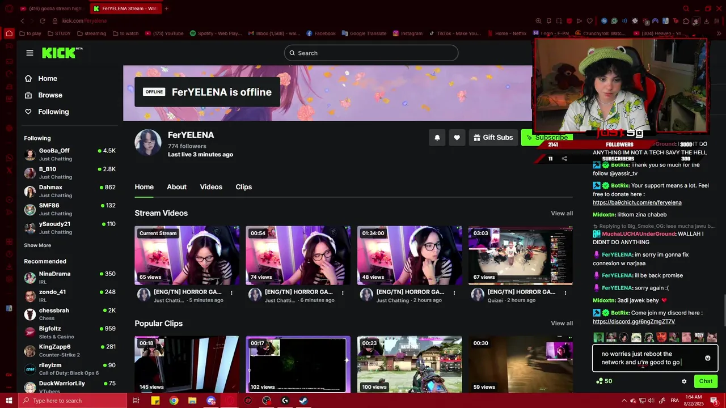This screenshot has height=408, width=726.
Task: Open the emoji picker in chat
Action: click(707, 358)
